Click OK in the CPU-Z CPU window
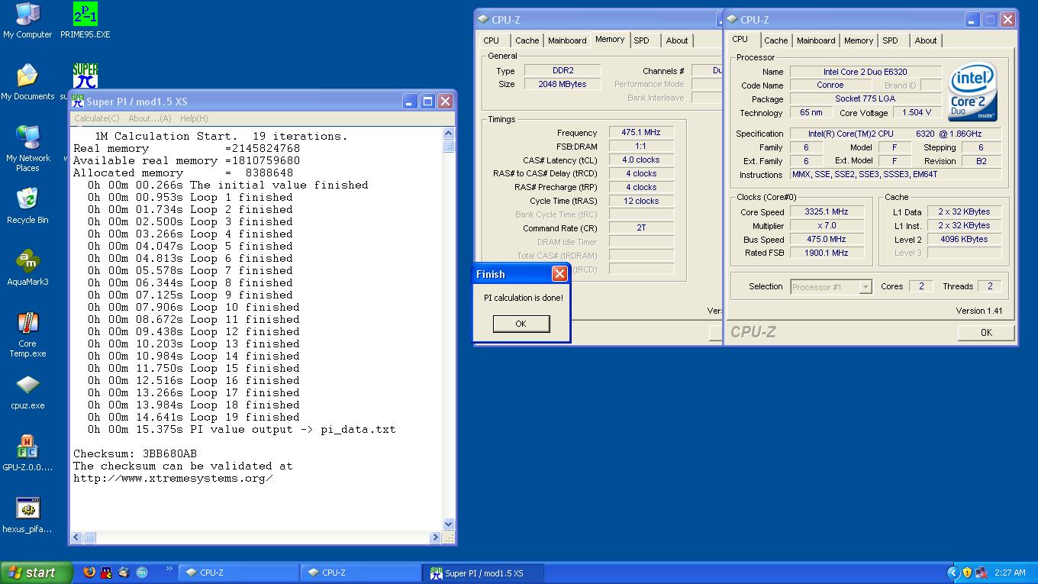This screenshot has width=1038, height=584. pos(985,332)
